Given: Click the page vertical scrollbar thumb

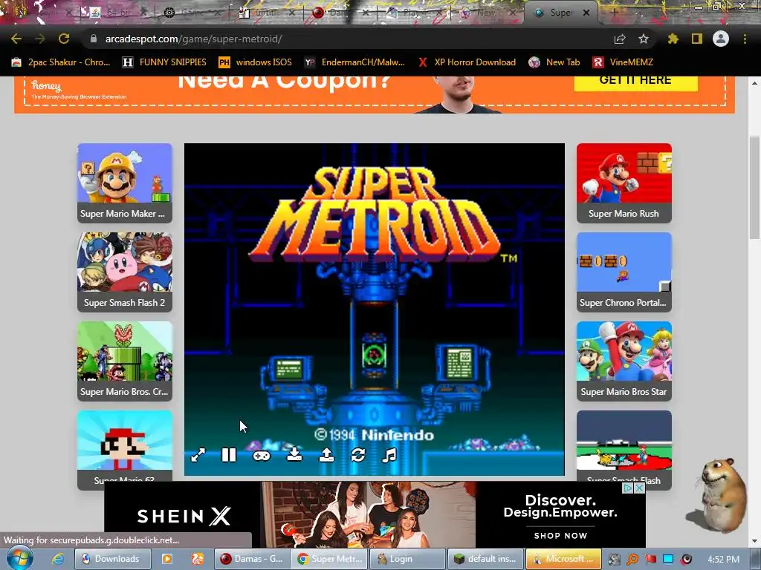Looking at the screenshot, I should coord(755,189).
